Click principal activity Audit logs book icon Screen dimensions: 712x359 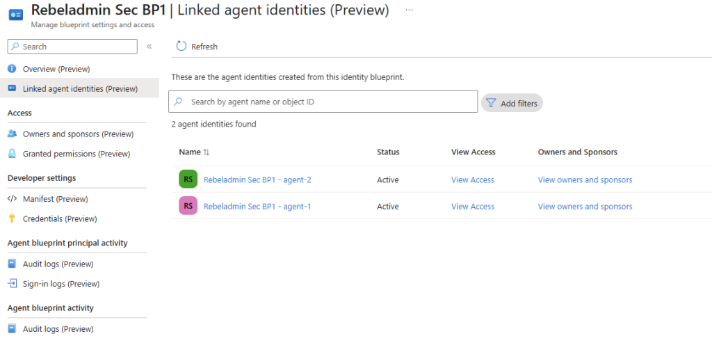(x=13, y=264)
